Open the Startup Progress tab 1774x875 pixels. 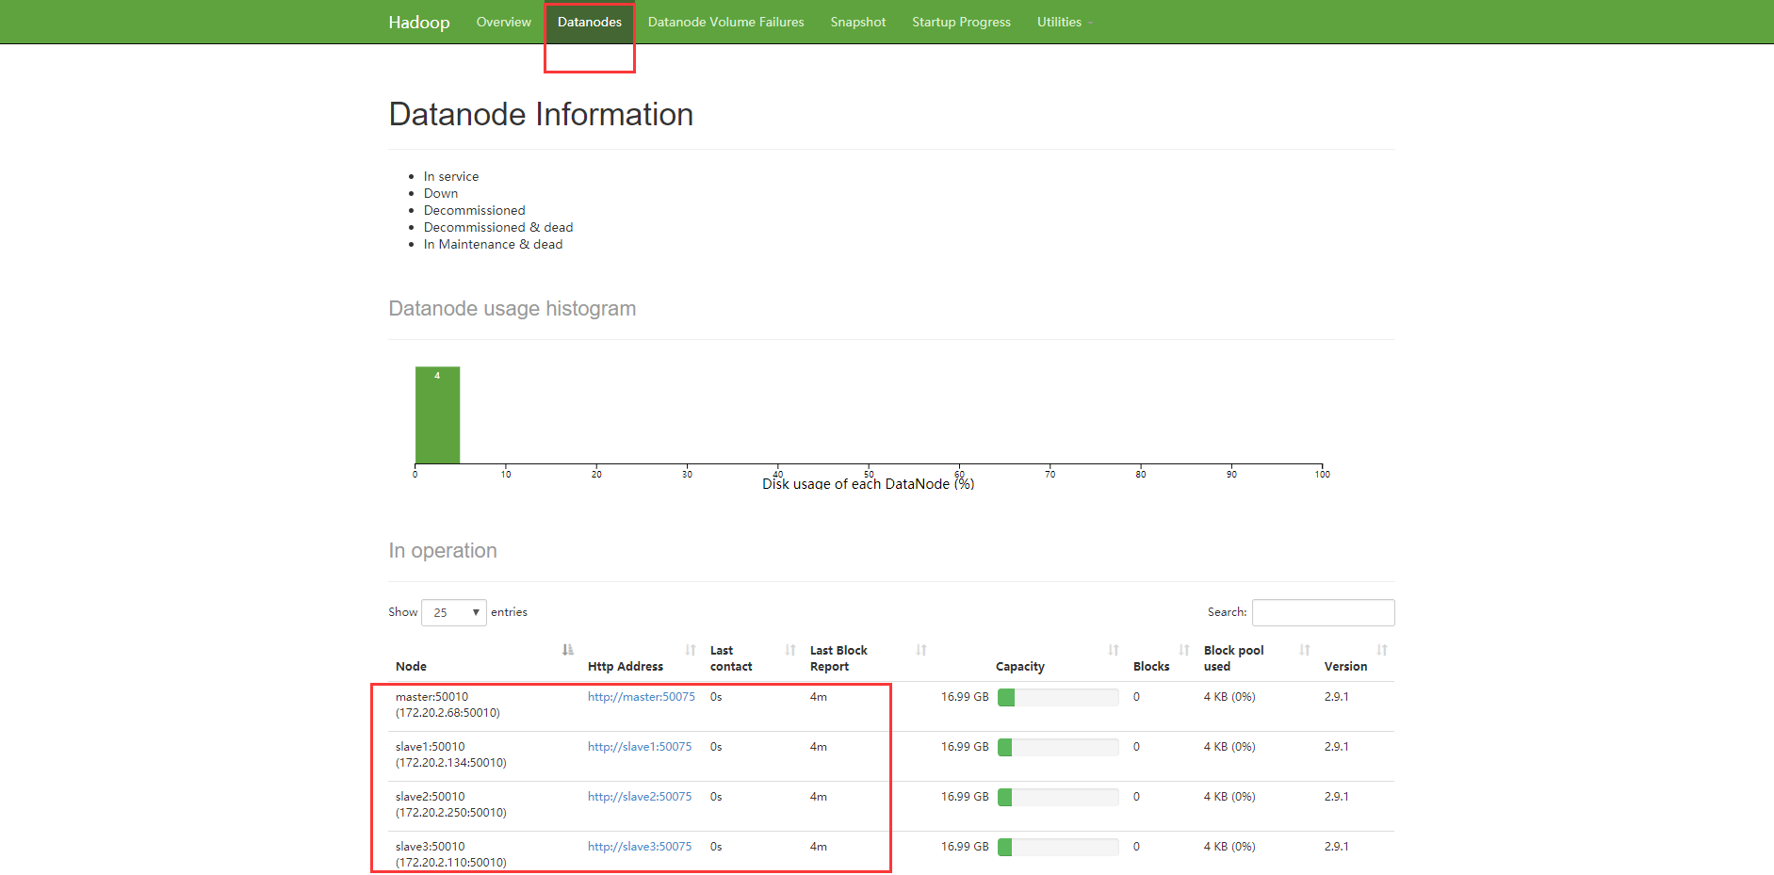coord(961,22)
